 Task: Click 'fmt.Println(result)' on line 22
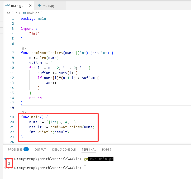point(49,132)
